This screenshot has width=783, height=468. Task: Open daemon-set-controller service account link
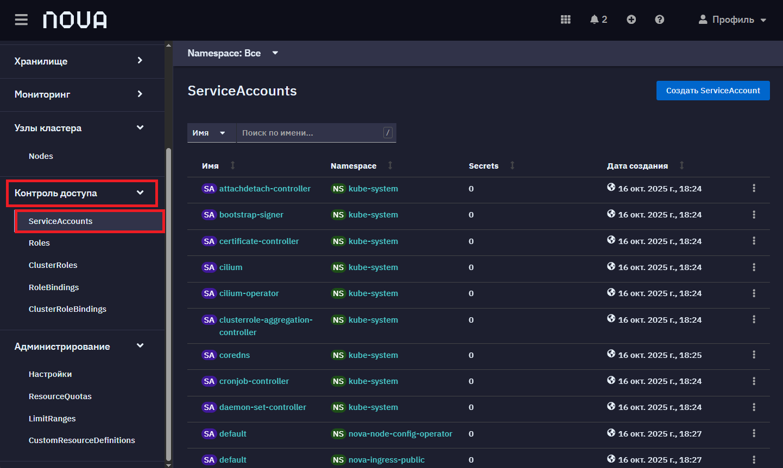pyautogui.click(x=263, y=407)
